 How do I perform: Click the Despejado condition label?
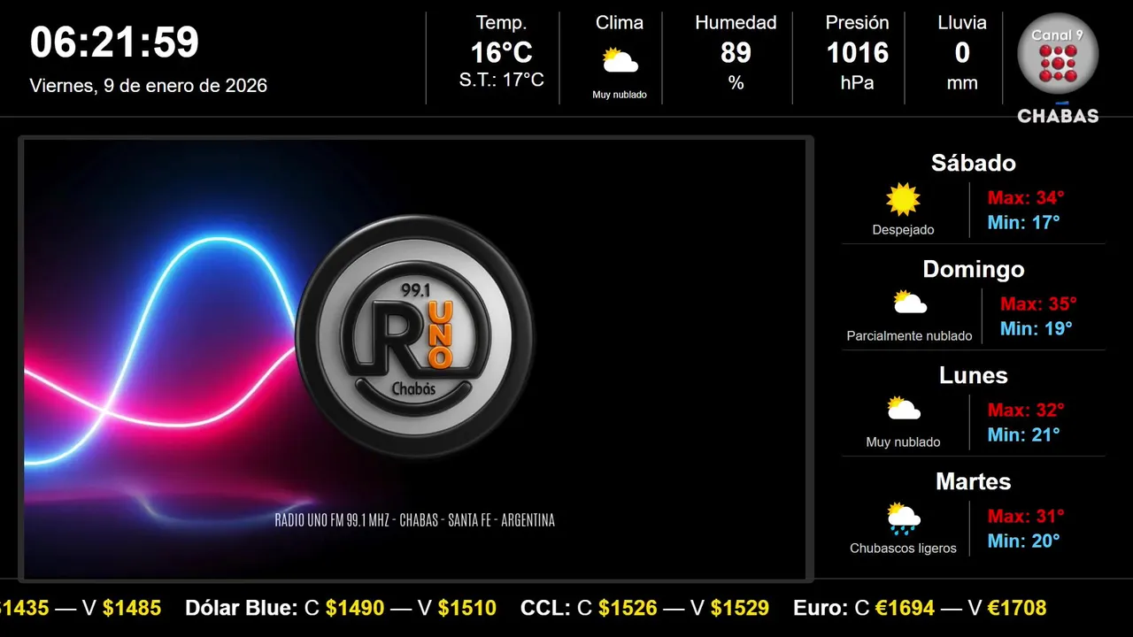tap(903, 230)
